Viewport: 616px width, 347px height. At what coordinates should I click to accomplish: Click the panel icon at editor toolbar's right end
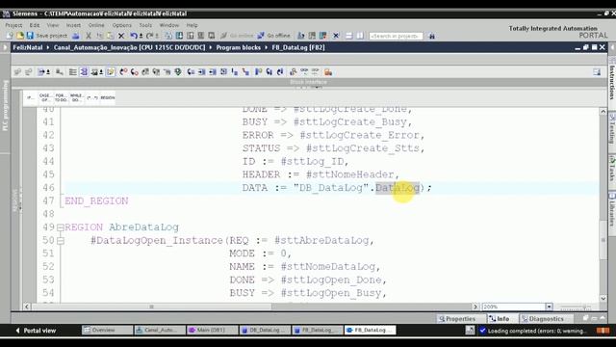click(597, 72)
